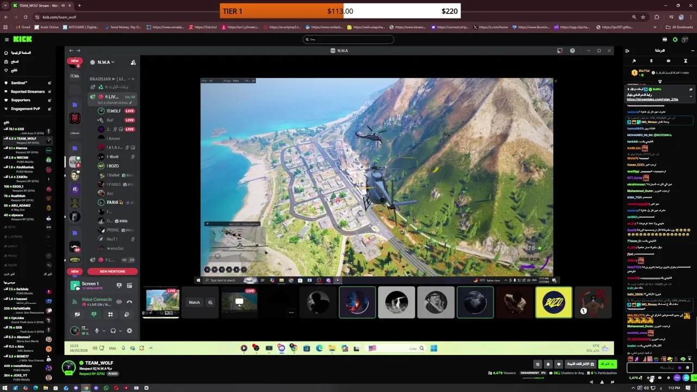Click the NEW unread badge atop the Discord server list

(x=75, y=61)
